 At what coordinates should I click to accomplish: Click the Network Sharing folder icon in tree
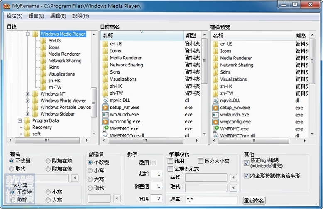(43, 61)
